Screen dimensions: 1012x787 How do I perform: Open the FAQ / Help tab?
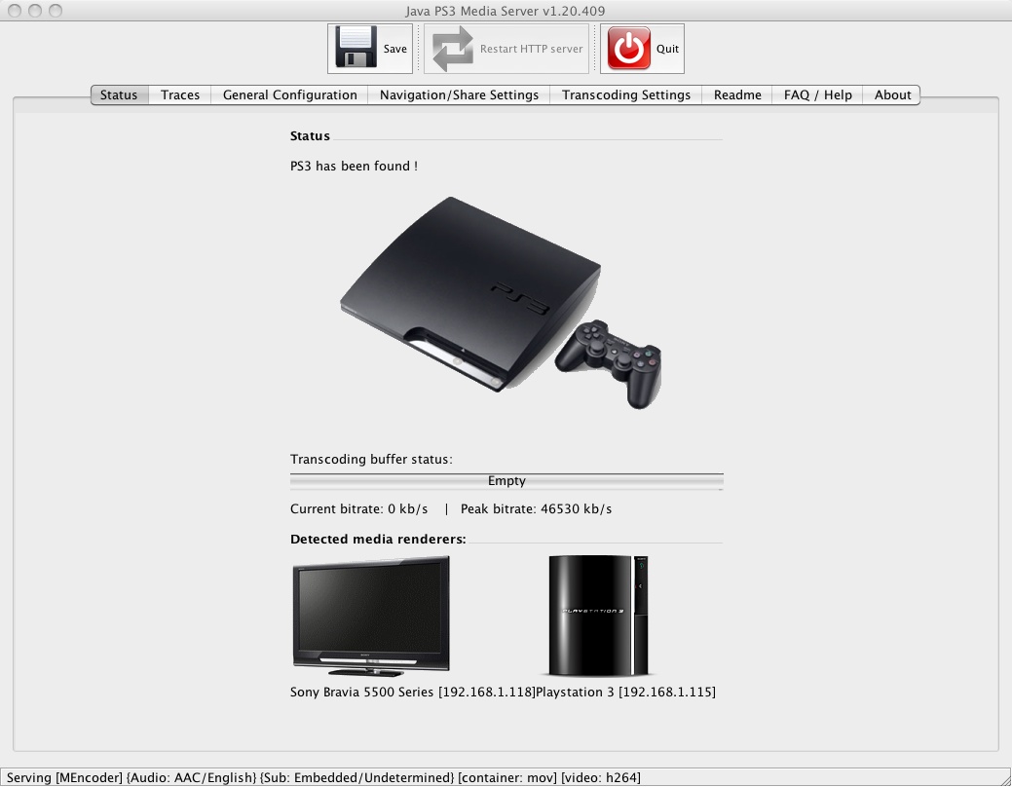[x=816, y=94]
